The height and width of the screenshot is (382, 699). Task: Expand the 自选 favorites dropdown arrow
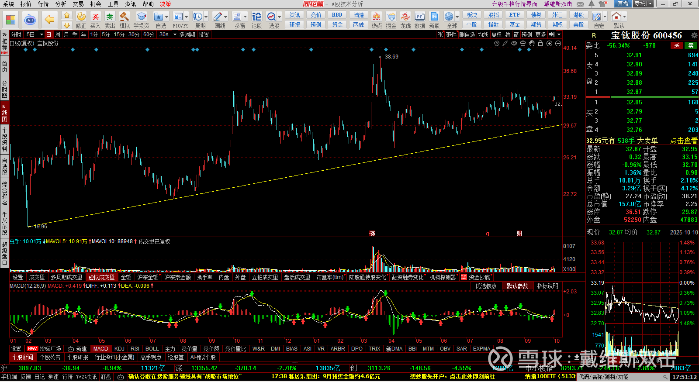(167, 17)
